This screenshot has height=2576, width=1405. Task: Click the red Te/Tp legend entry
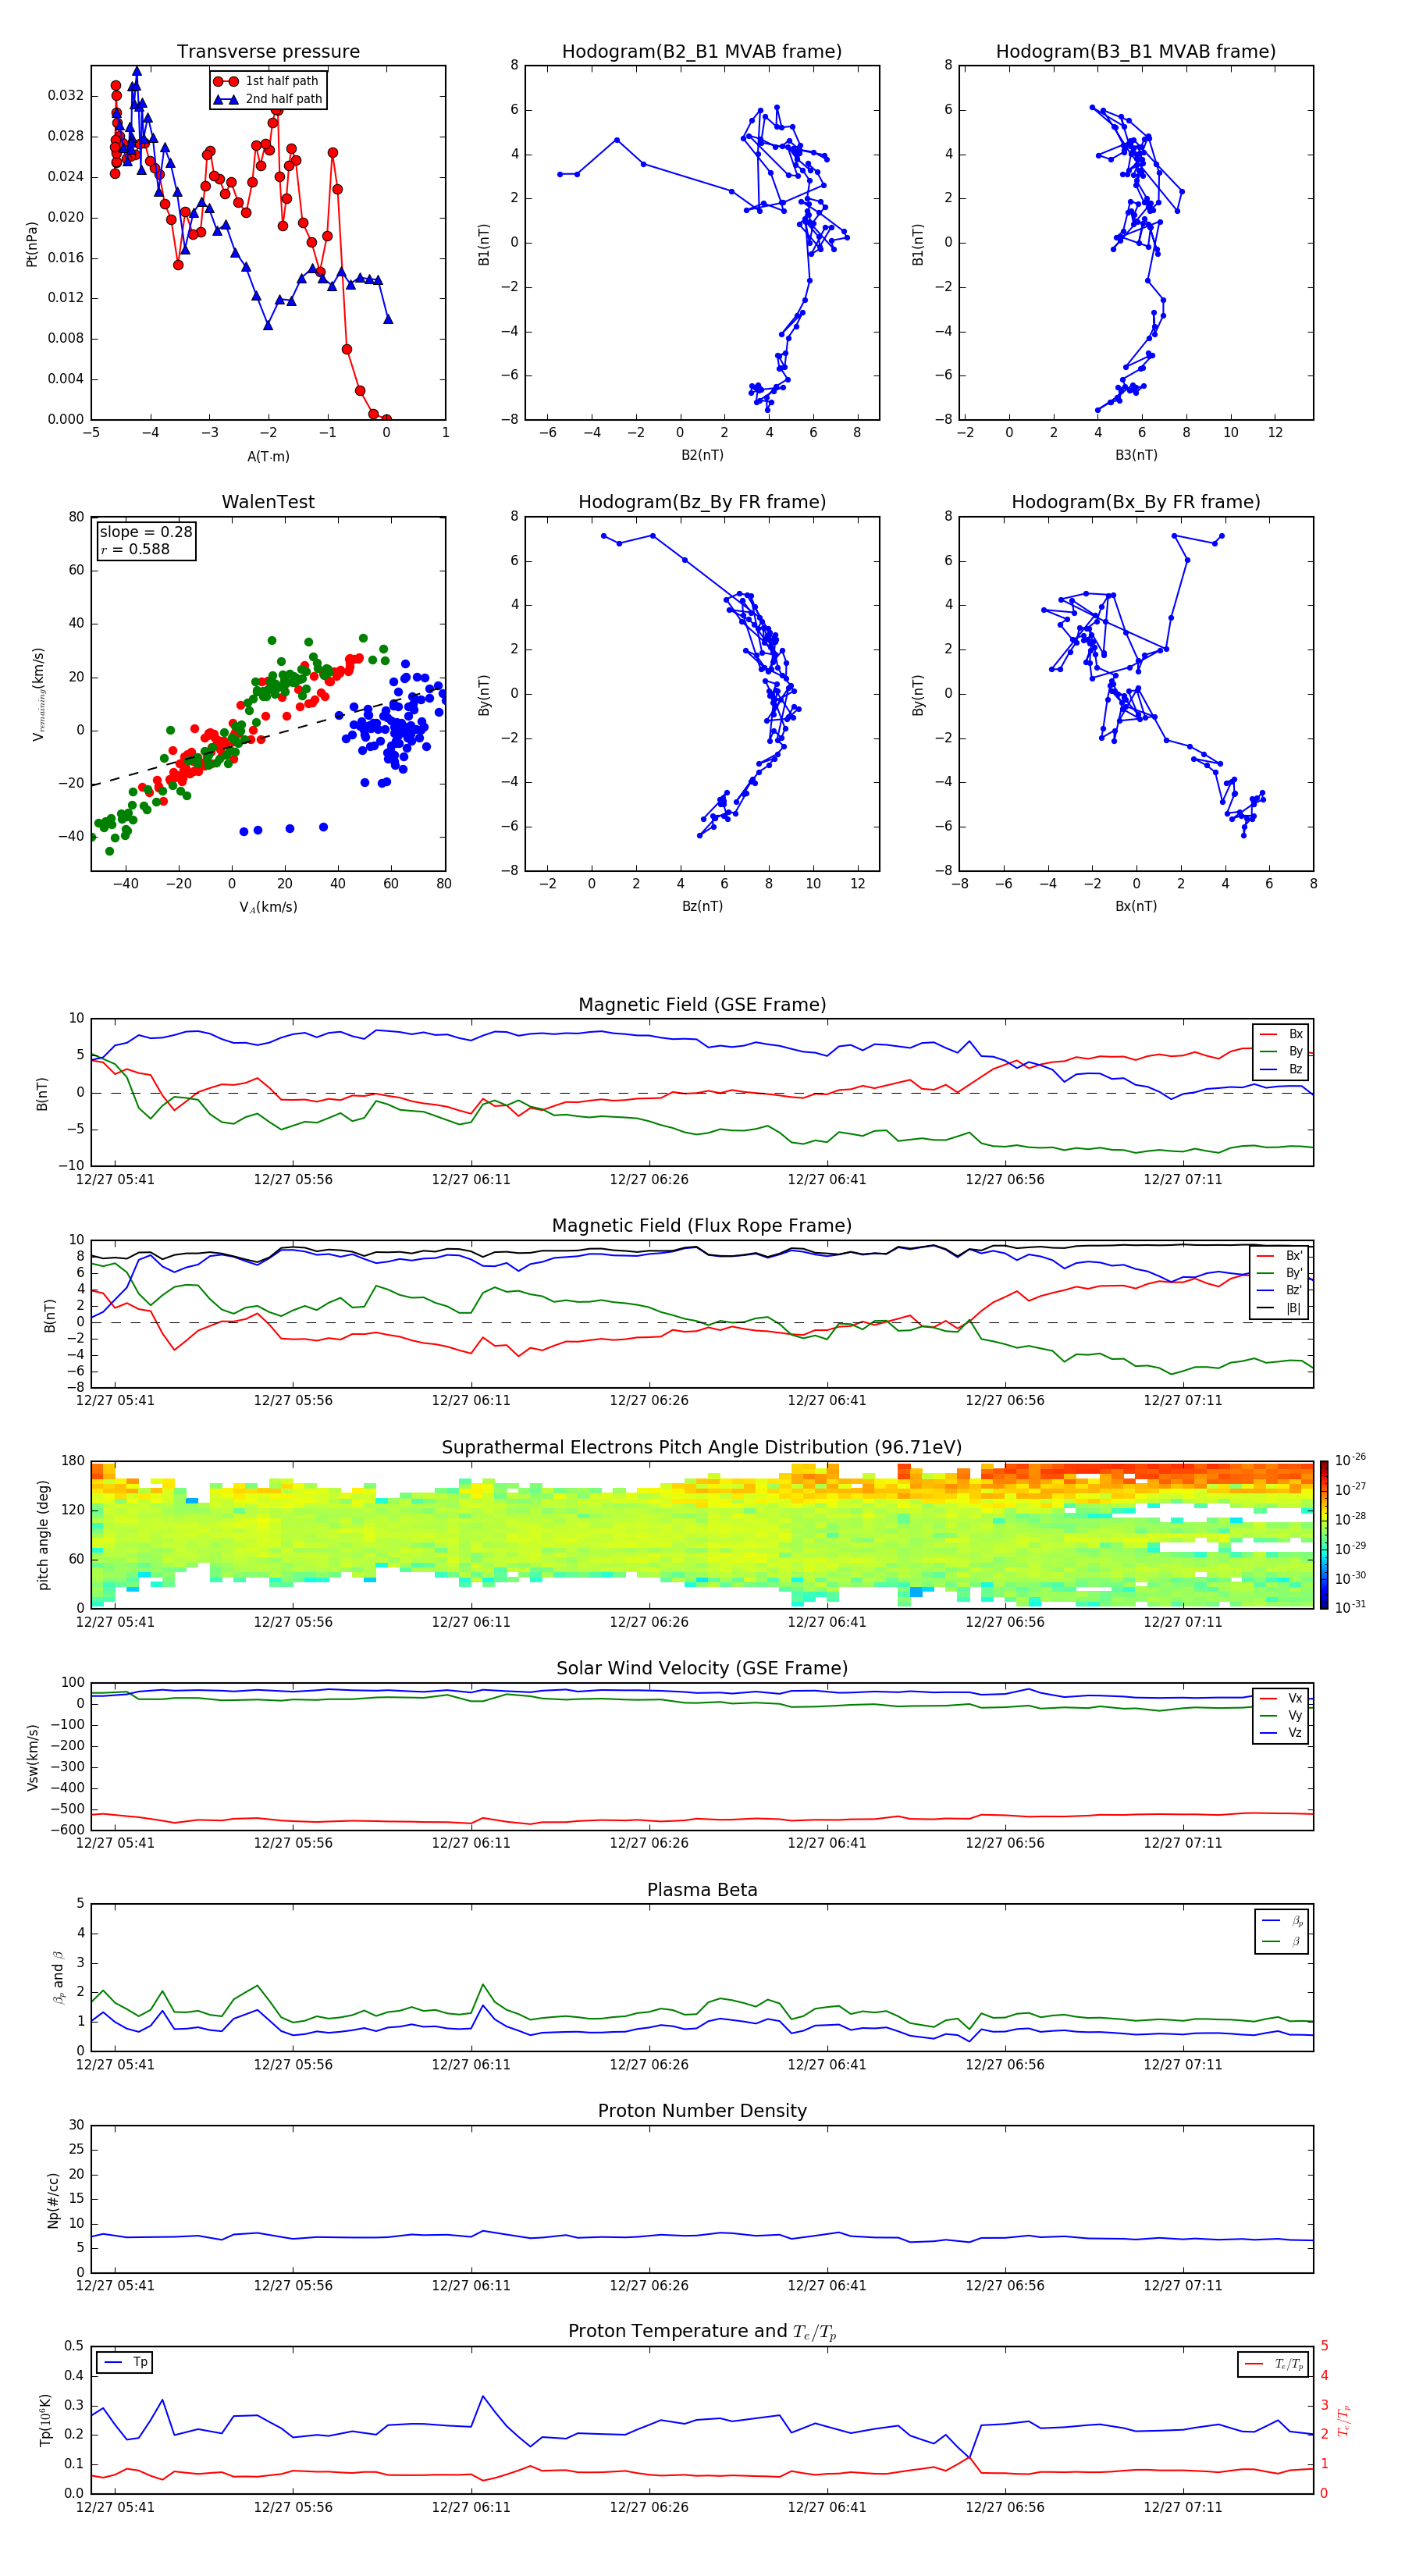[1273, 2364]
